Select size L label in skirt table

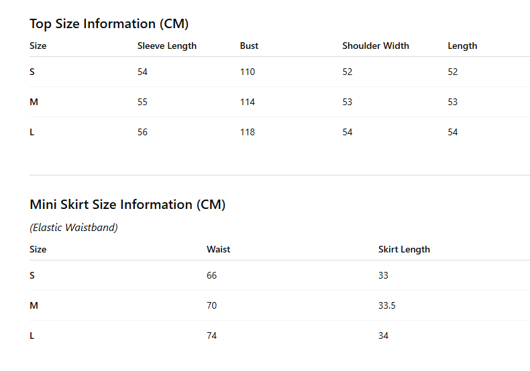pos(32,336)
